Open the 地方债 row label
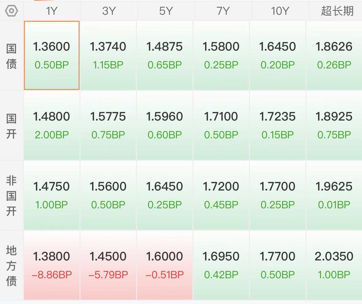This screenshot has width=362, height=304. click(x=11, y=266)
